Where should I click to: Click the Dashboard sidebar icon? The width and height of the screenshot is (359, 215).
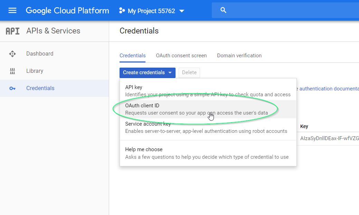pyautogui.click(x=12, y=54)
